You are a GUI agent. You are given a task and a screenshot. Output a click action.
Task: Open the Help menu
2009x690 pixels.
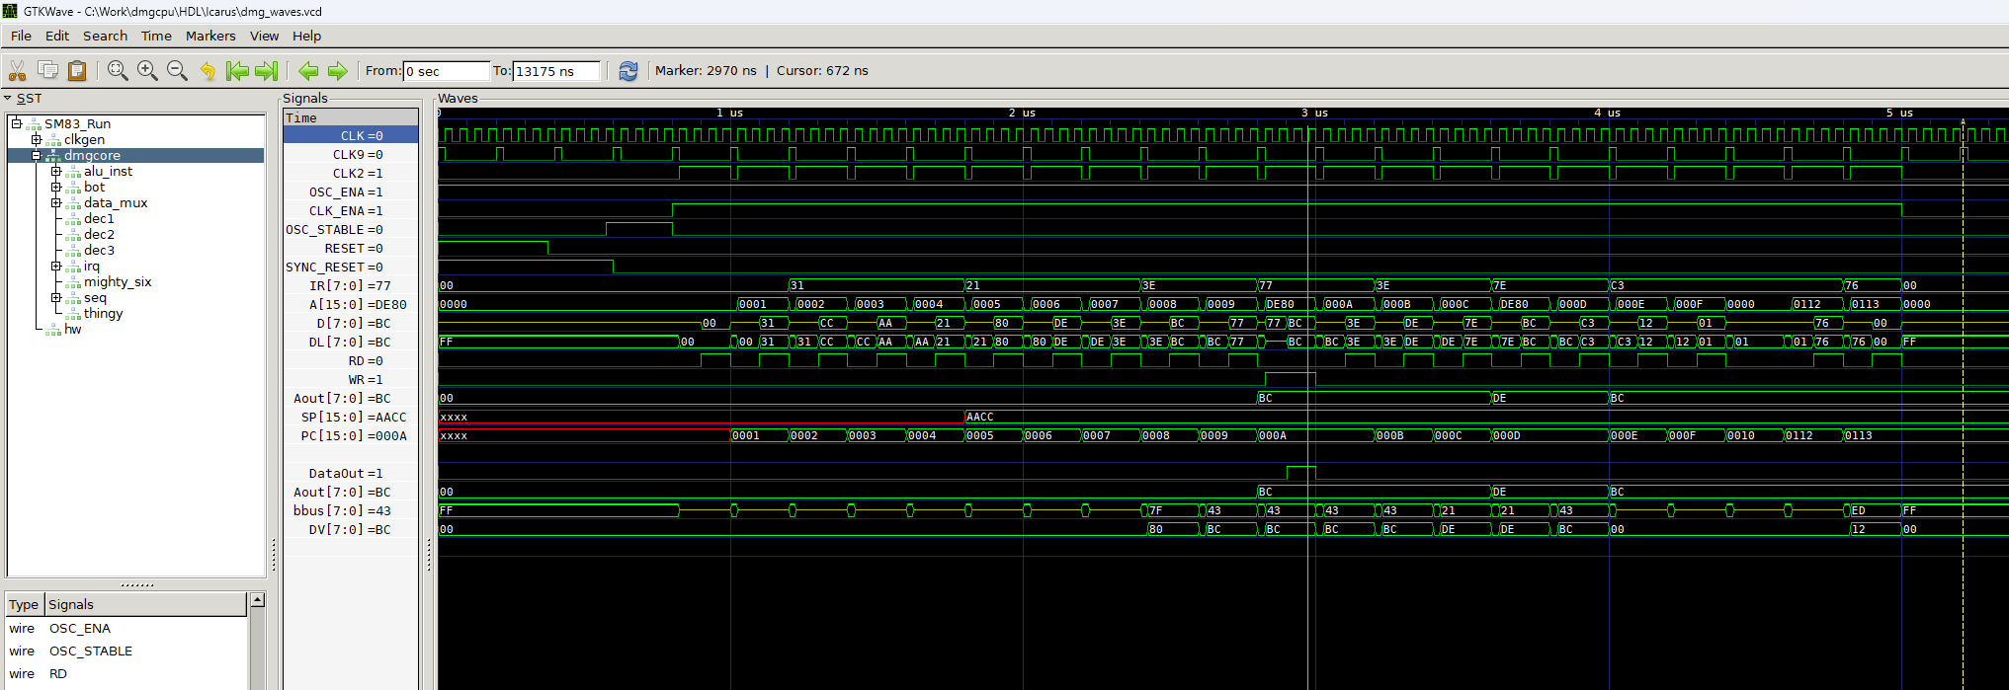(x=306, y=36)
